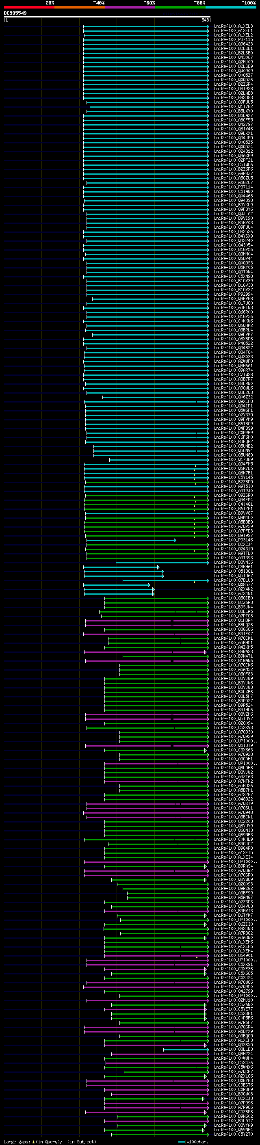Select hit label UniRef100_C5Y145
Viewport: 260px width, 1145px height.
pyautogui.click(x=233, y=477)
